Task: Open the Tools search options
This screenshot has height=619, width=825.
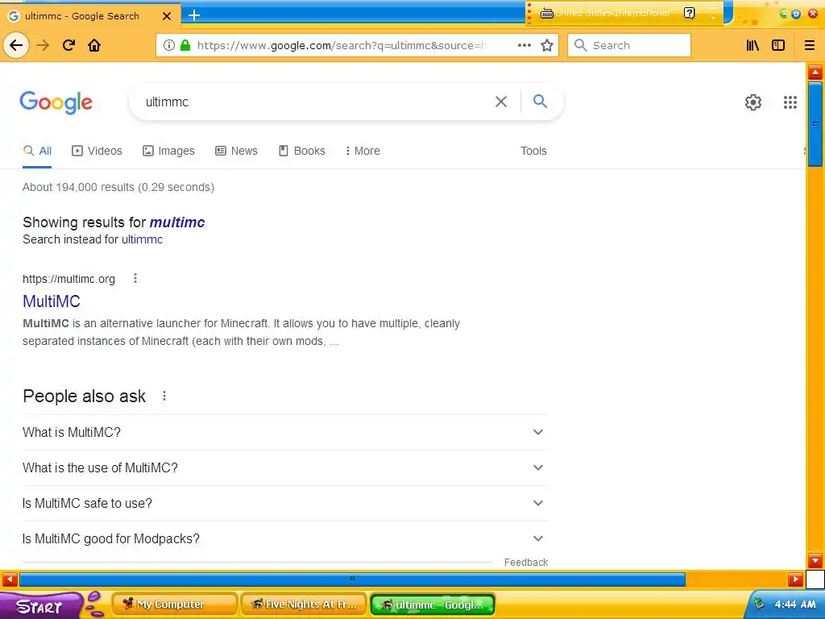Action: [533, 151]
